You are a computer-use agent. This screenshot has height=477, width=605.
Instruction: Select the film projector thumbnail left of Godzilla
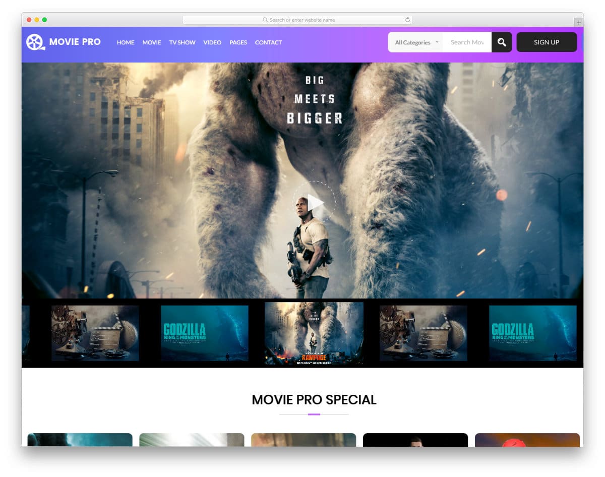[x=95, y=333]
